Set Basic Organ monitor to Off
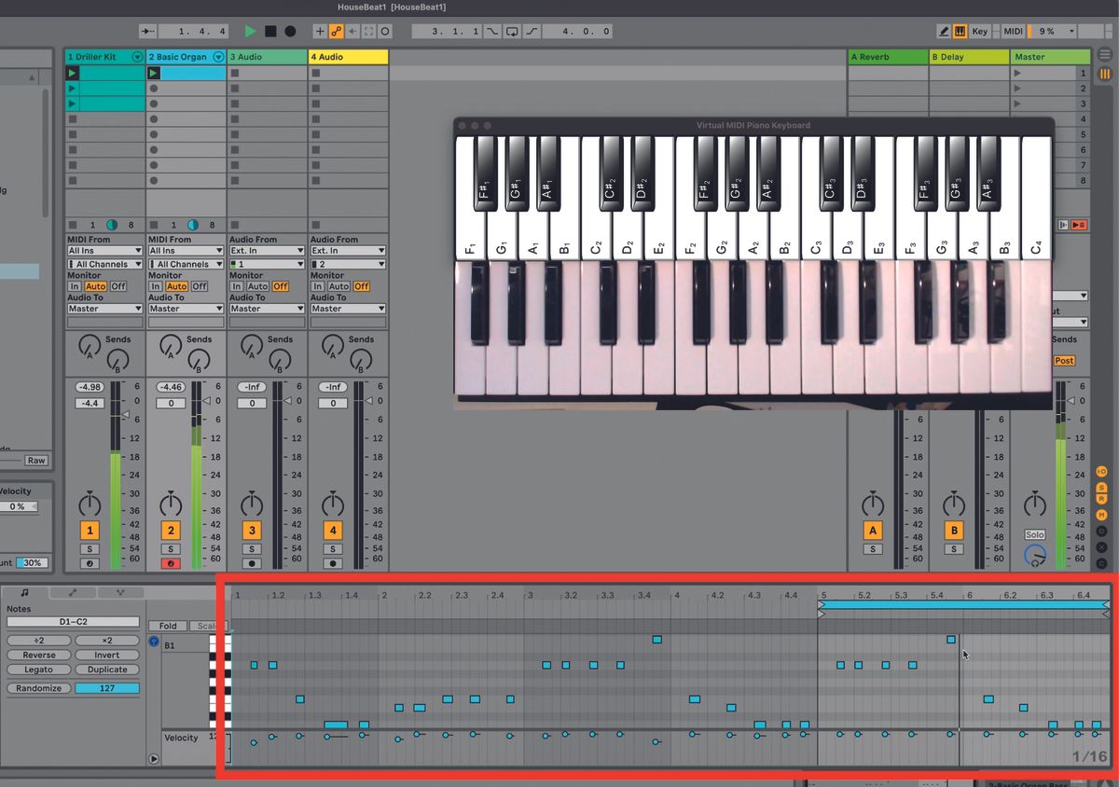The height and width of the screenshot is (787, 1119). (x=200, y=286)
